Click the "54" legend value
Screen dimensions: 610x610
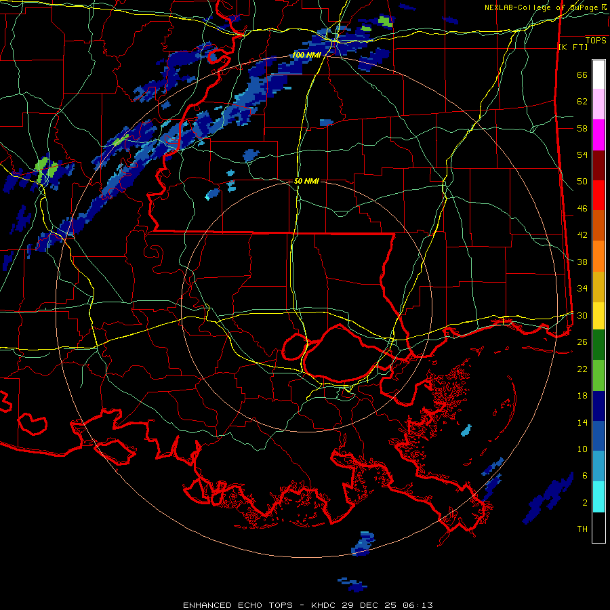pos(582,155)
